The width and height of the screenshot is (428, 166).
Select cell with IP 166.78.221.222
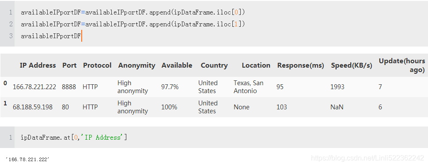click(34, 87)
